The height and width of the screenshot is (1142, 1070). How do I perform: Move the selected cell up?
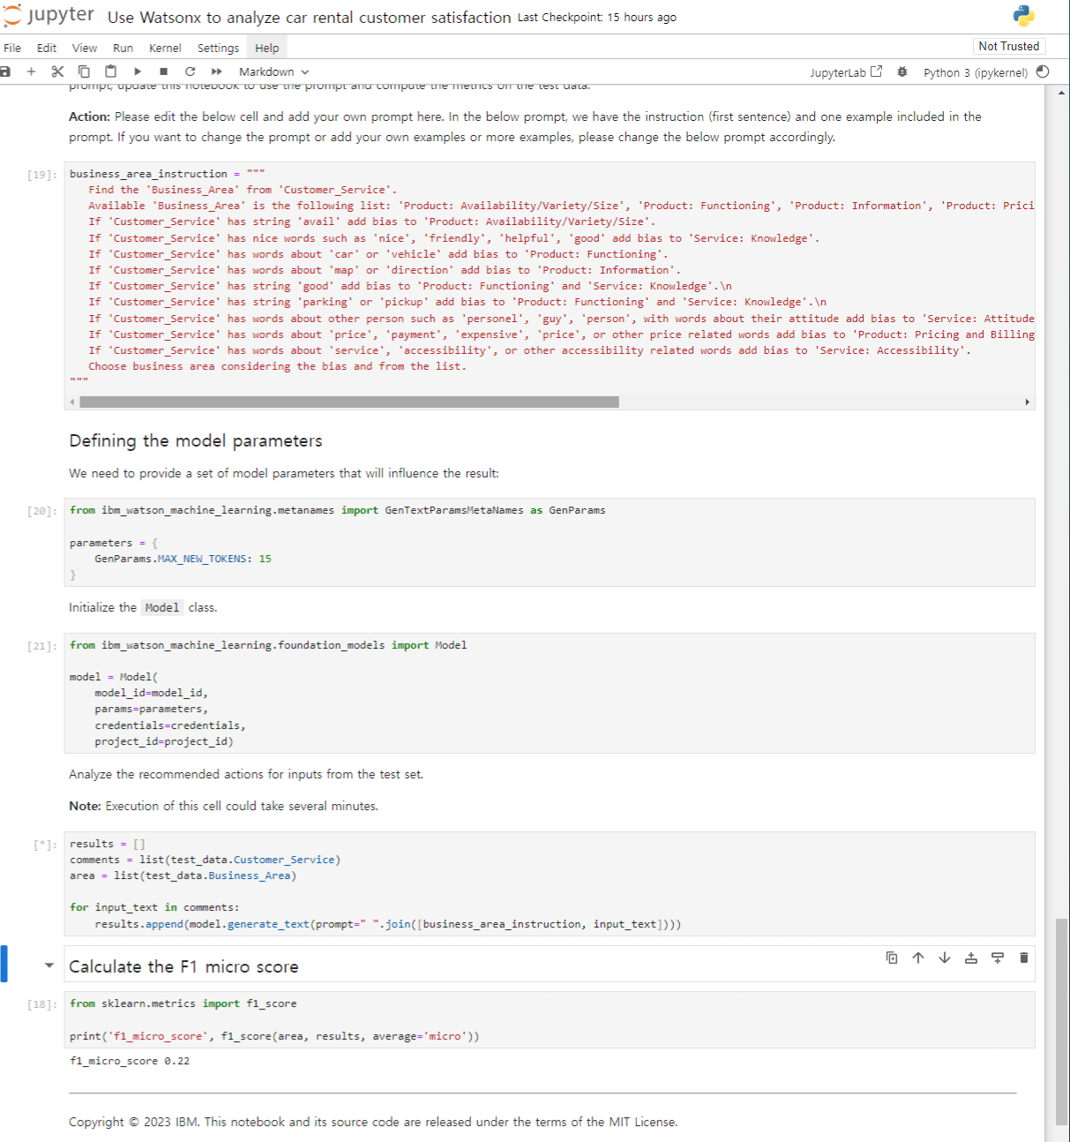click(918, 958)
